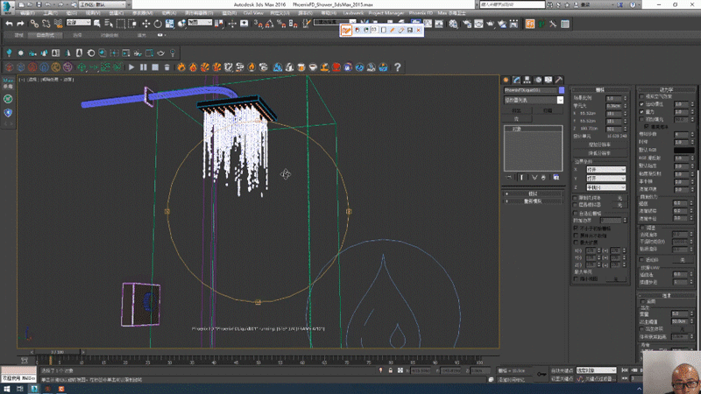Viewport: 701px width, 394px height.
Task: Click the purple object color swatch
Action: click(x=562, y=90)
